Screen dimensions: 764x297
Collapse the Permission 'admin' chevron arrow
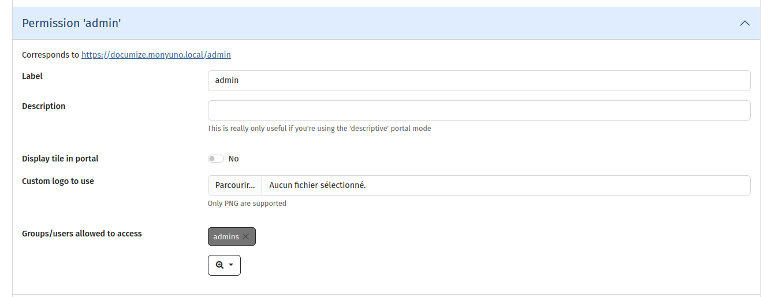tap(745, 24)
